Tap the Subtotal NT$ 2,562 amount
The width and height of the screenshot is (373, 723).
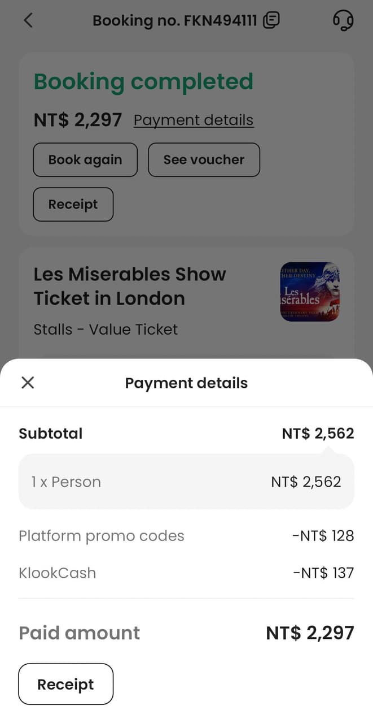318,434
